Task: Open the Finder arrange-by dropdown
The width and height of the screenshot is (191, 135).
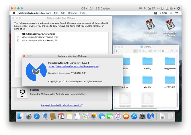Action: 156,51
